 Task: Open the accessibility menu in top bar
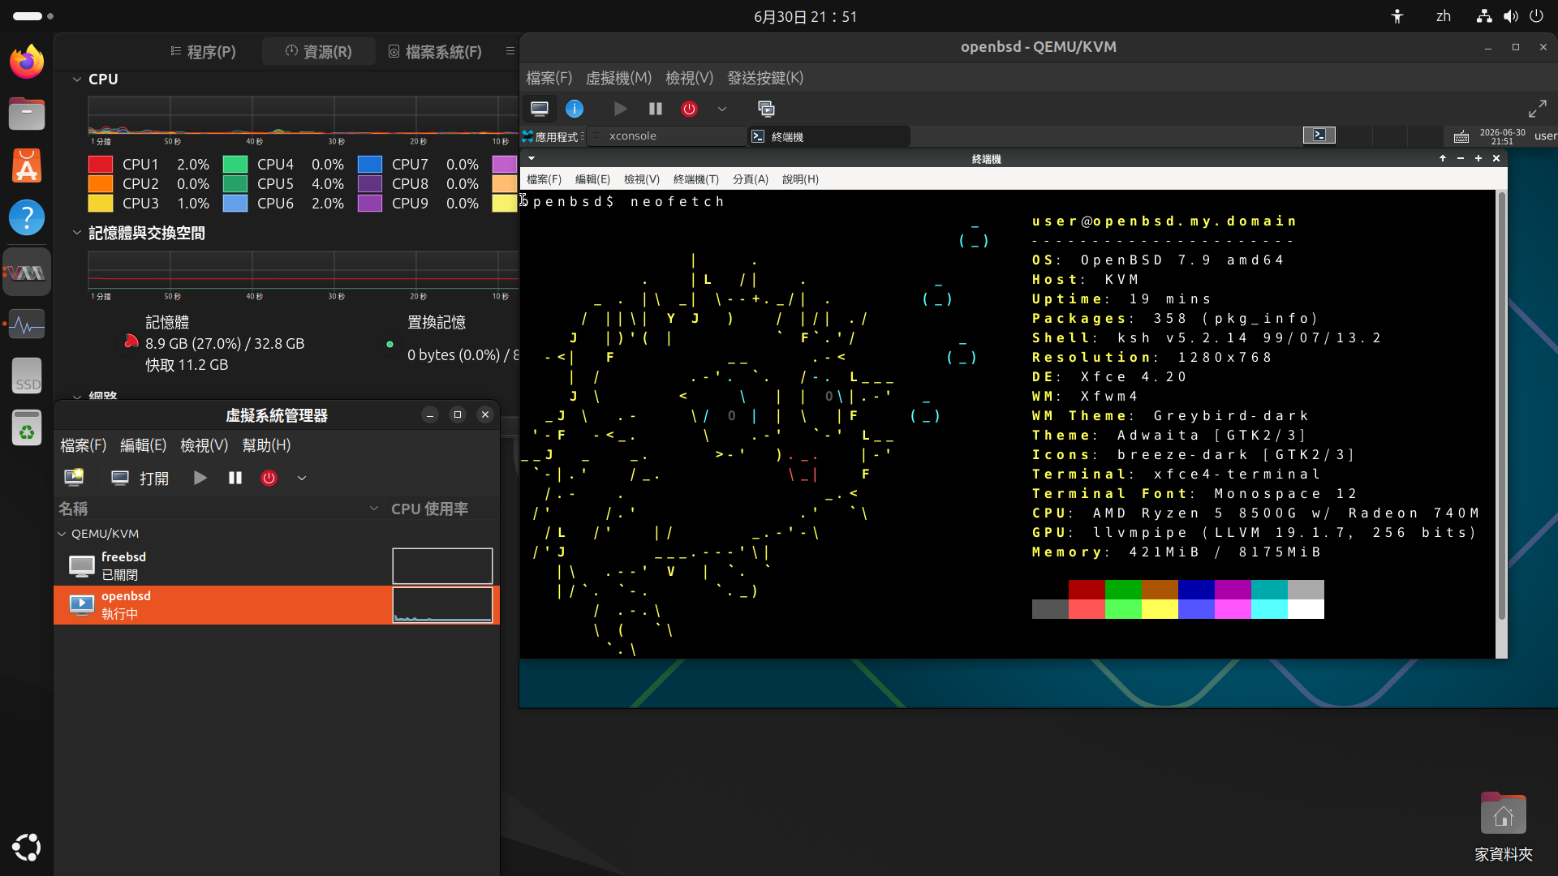1397,16
